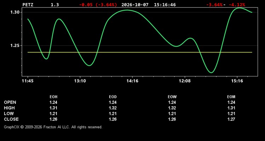
Task: Select the LOW row label
Action: pos(9,114)
